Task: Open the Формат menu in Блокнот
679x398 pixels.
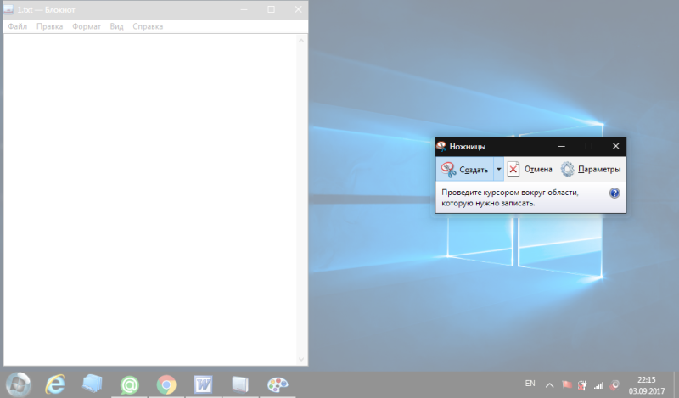Action: [x=87, y=26]
